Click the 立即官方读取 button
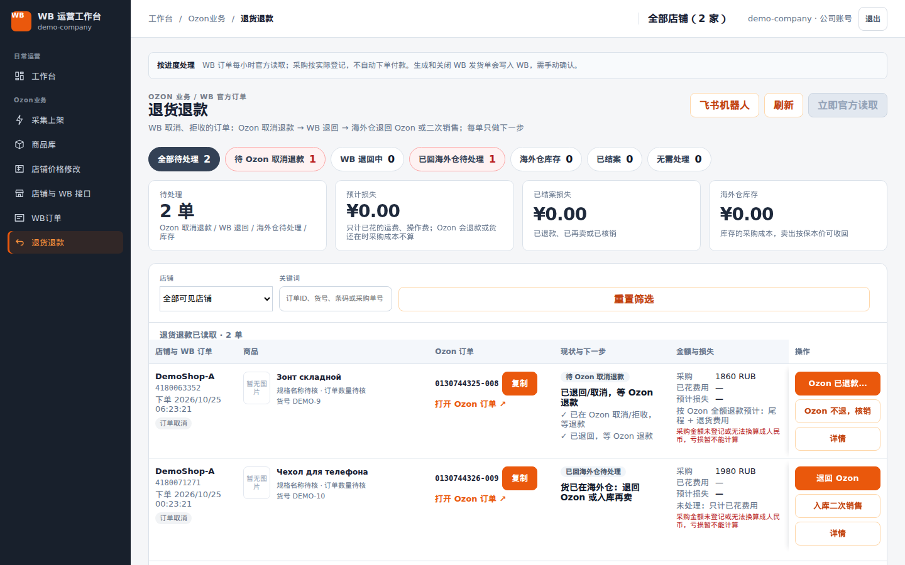 [x=848, y=105]
